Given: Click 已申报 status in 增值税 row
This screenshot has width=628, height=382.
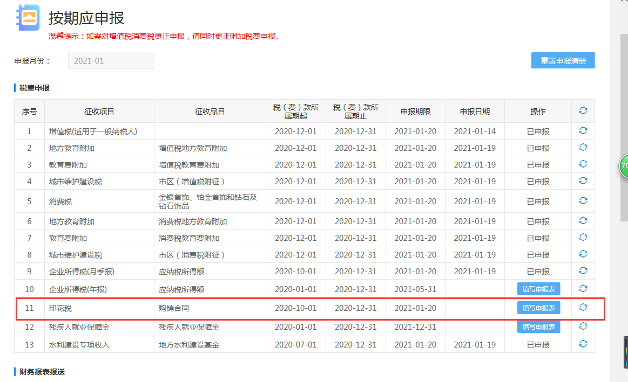Looking at the screenshot, I should click(538, 131).
